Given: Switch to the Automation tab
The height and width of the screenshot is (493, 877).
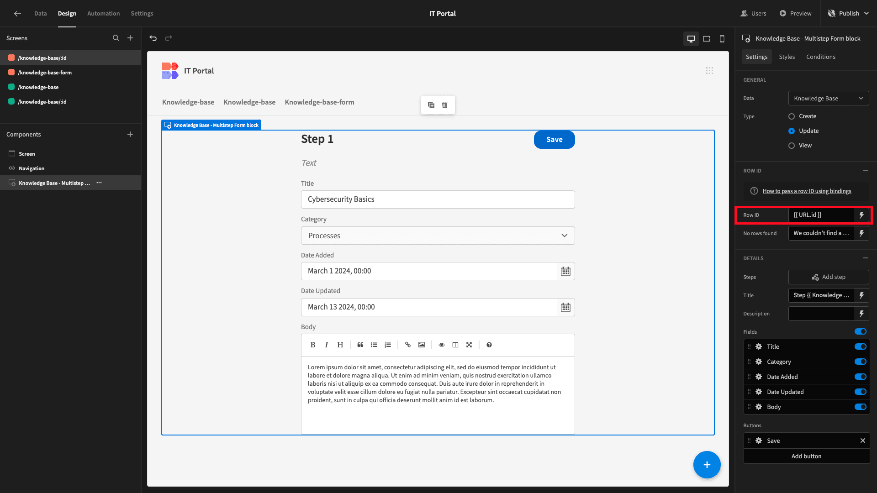Looking at the screenshot, I should click(103, 14).
